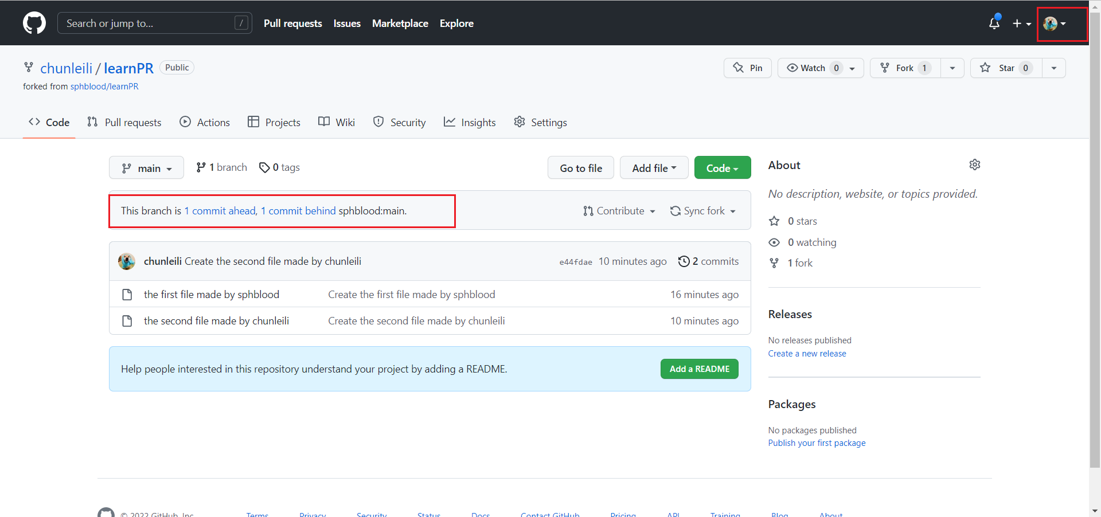The image size is (1101, 517).
Task: Open the green Code dropdown
Action: [723, 168]
